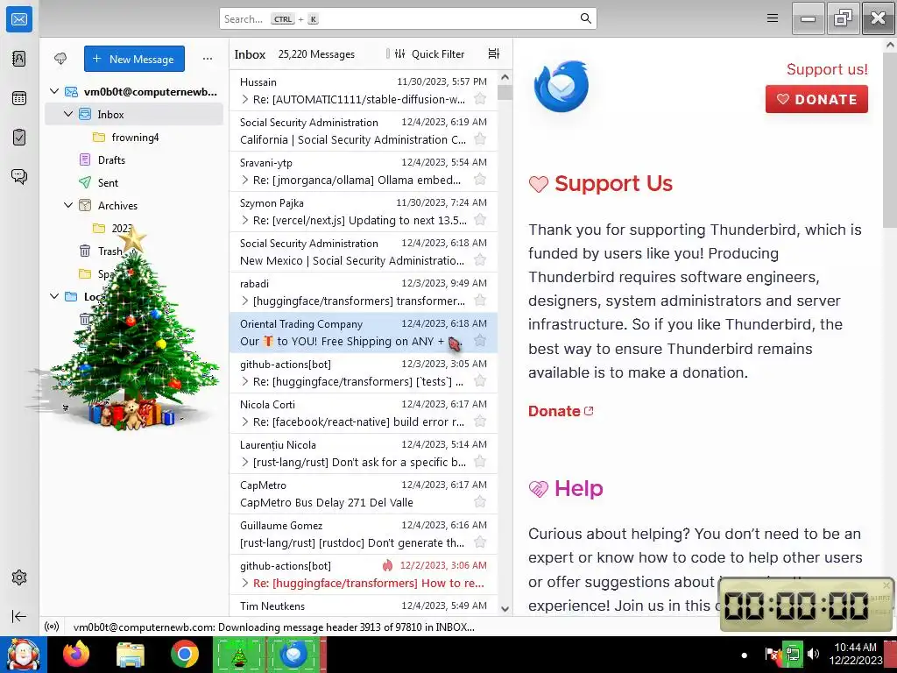Open Settings gear in spaces toolbar

(x=19, y=577)
